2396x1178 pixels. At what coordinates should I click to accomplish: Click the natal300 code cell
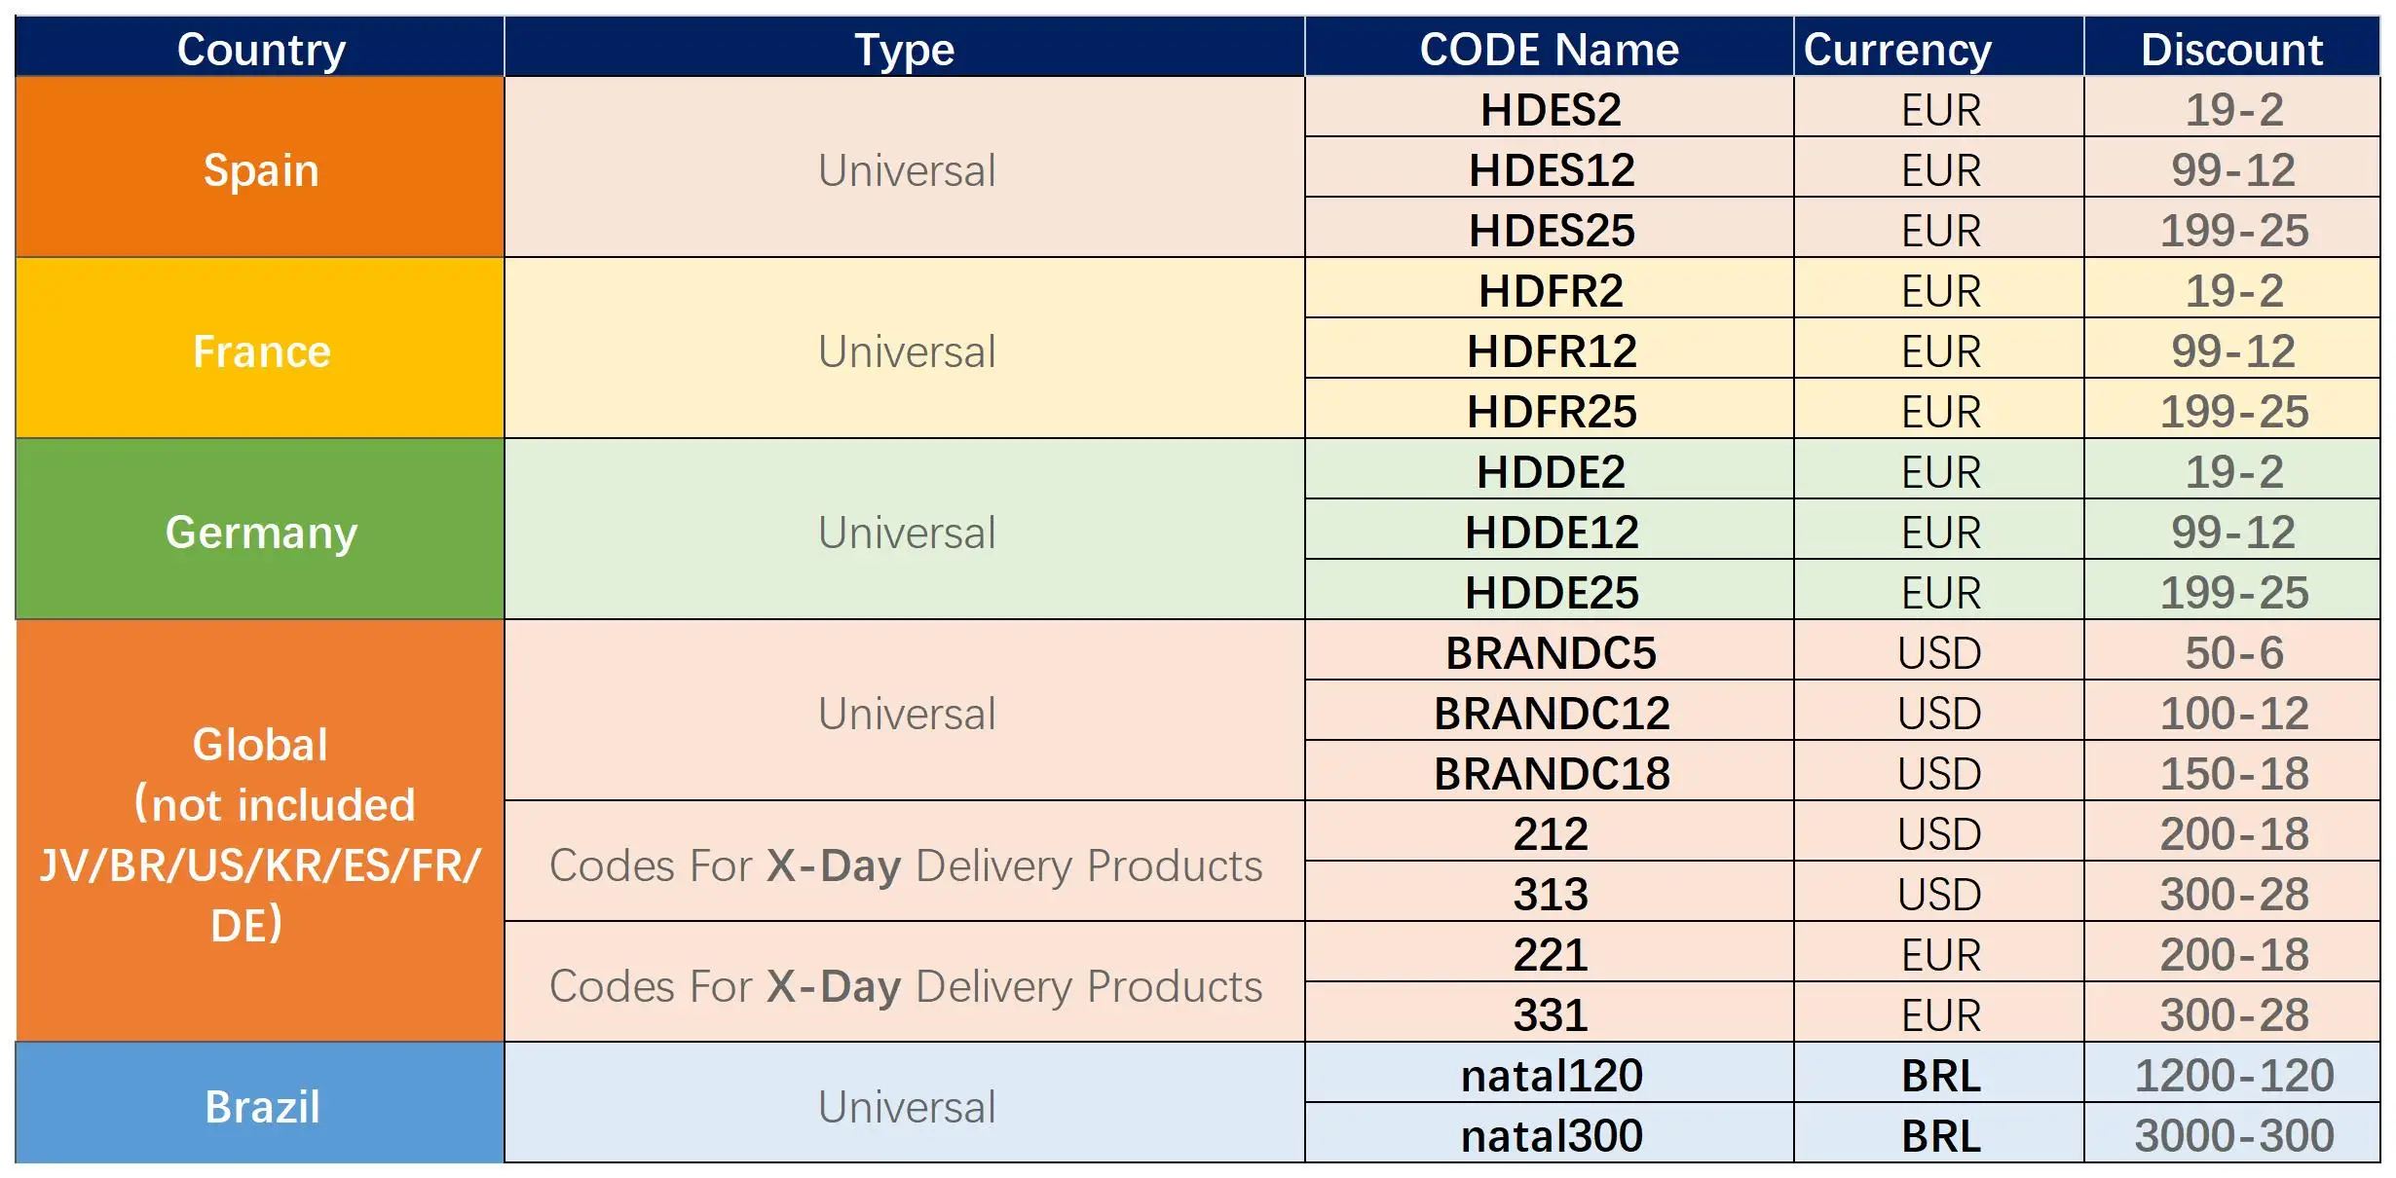click(1551, 1135)
